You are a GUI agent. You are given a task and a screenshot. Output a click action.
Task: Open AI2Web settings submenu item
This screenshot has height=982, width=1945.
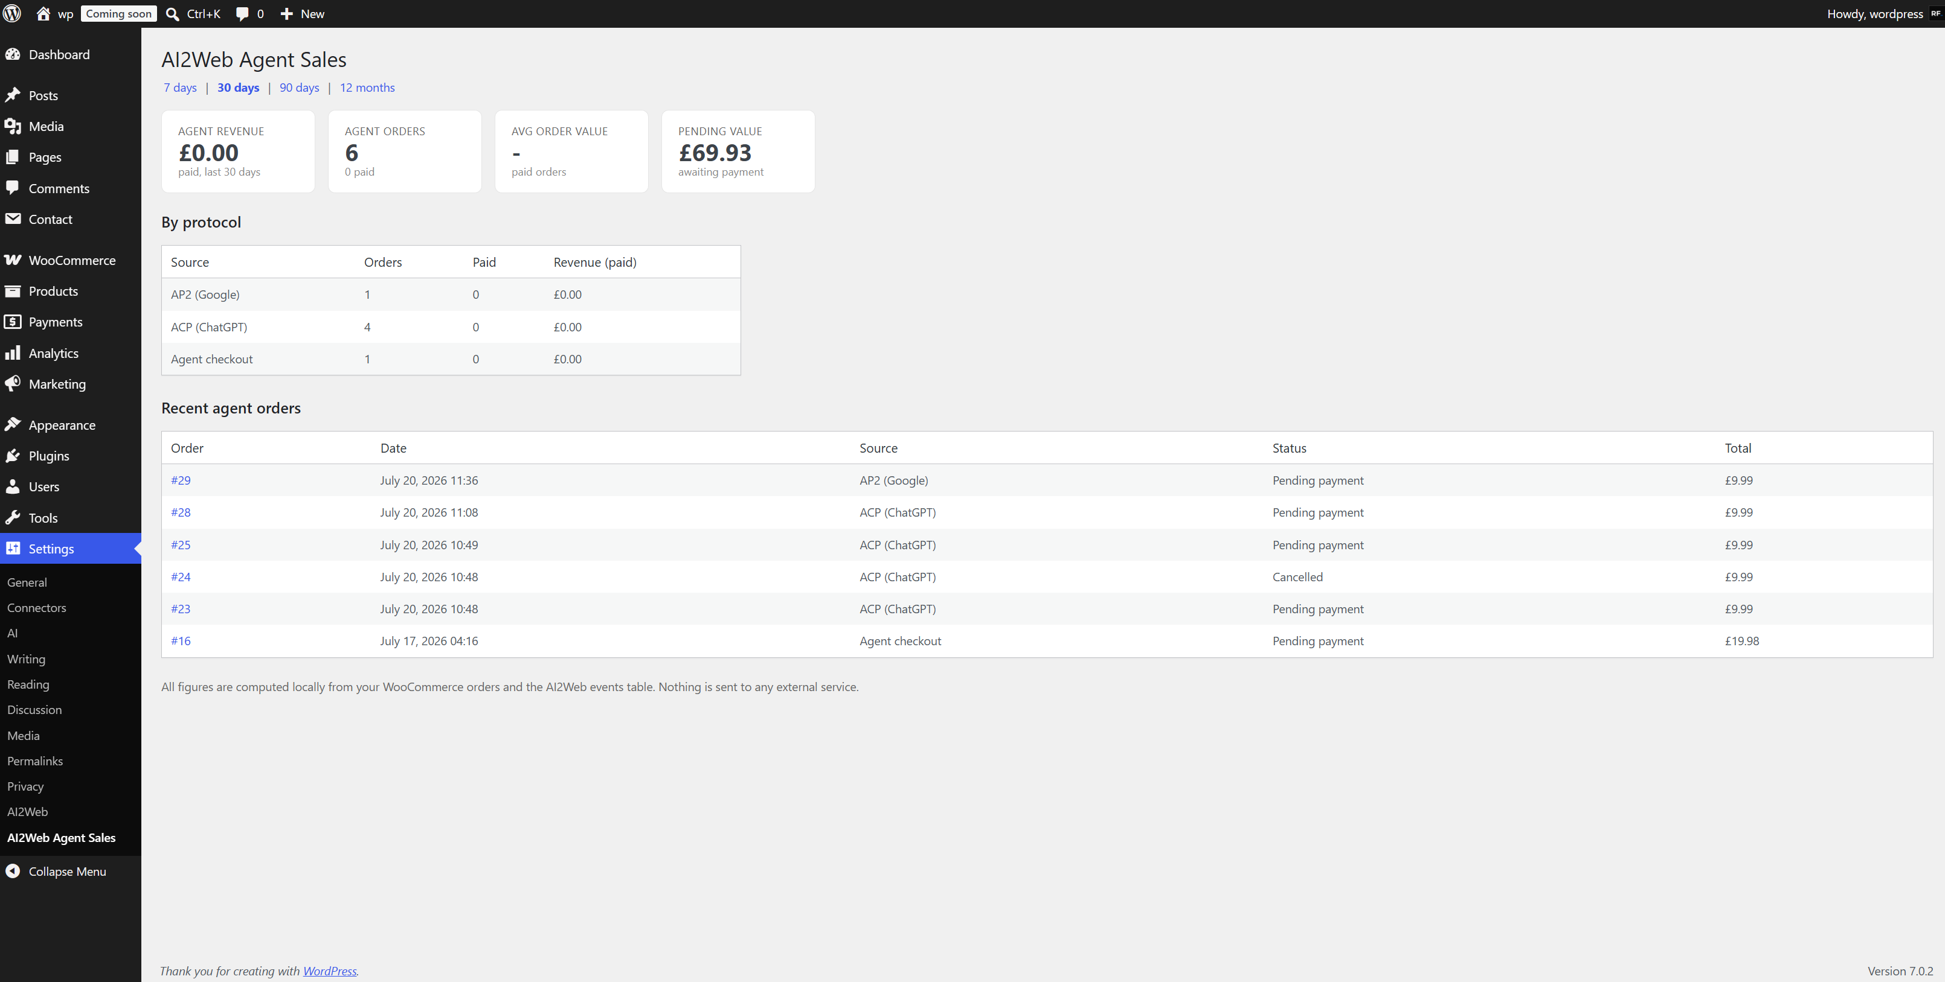[x=27, y=812]
